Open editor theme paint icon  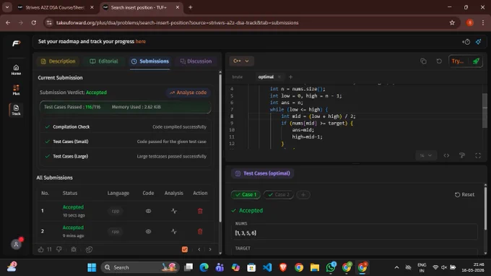click(462, 155)
